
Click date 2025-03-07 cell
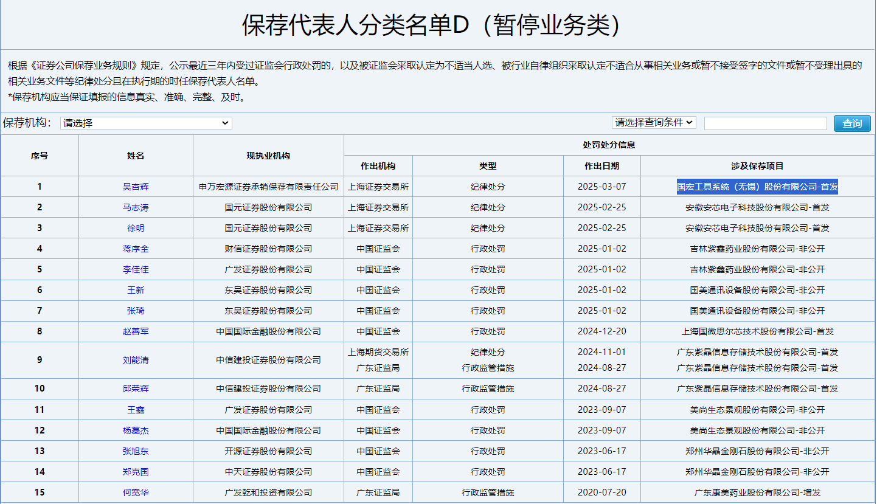pos(601,187)
